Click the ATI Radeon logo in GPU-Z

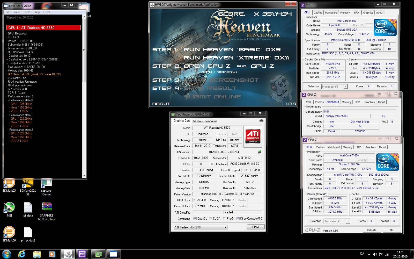point(253,136)
